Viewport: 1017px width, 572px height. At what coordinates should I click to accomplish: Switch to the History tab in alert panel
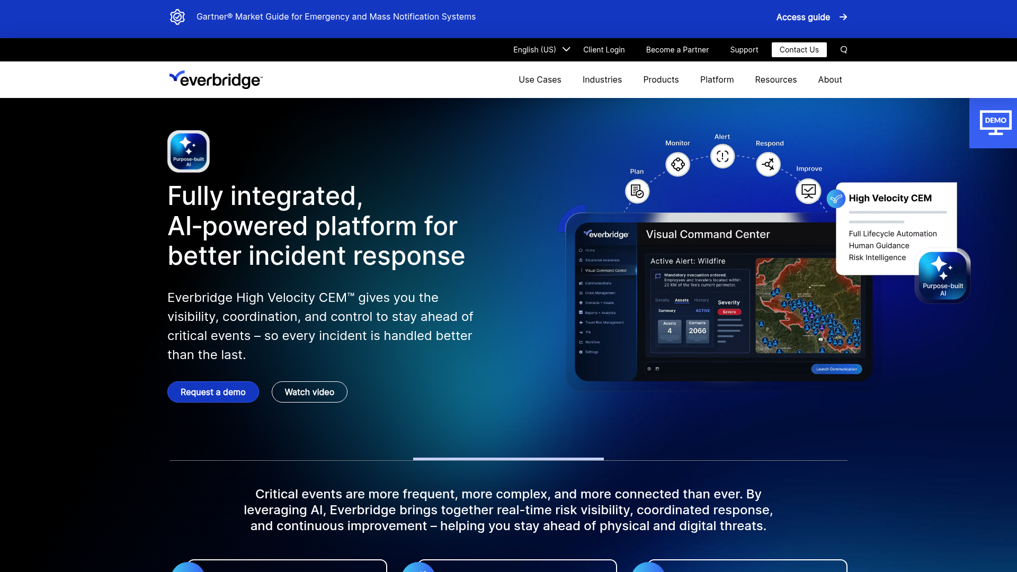(701, 300)
